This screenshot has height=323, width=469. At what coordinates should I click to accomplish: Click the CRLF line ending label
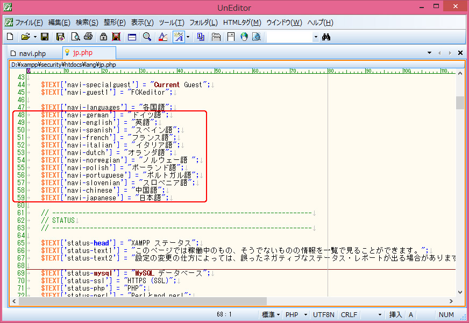tap(349, 314)
